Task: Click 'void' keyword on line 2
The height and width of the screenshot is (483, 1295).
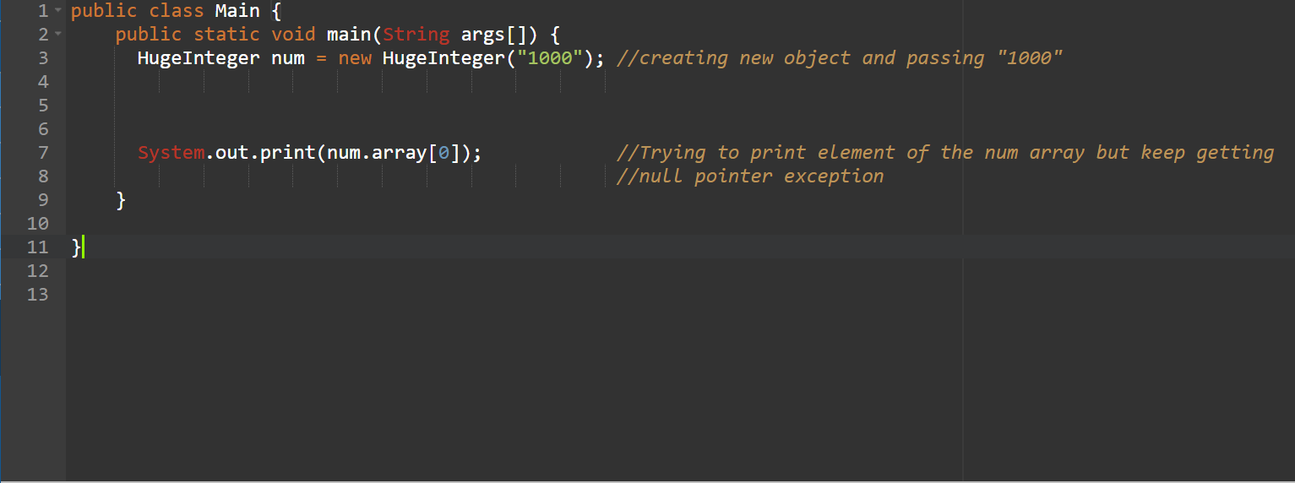Action: point(293,35)
